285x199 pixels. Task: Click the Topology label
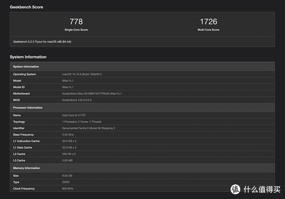pyautogui.click(x=19, y=122)
